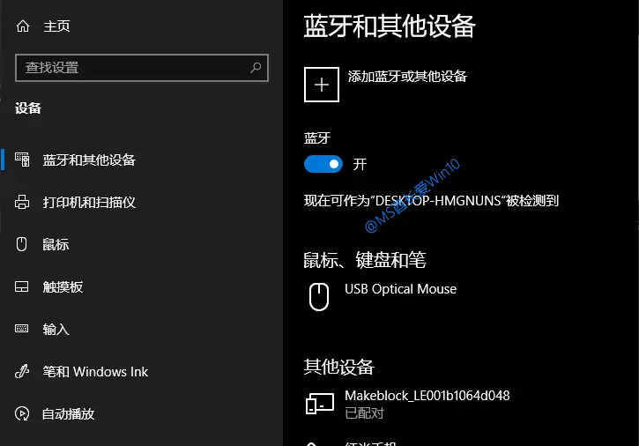Viewport: 639px width, 446px height.
Task: Open the 输入 settings page
Action: coord(56,330)
